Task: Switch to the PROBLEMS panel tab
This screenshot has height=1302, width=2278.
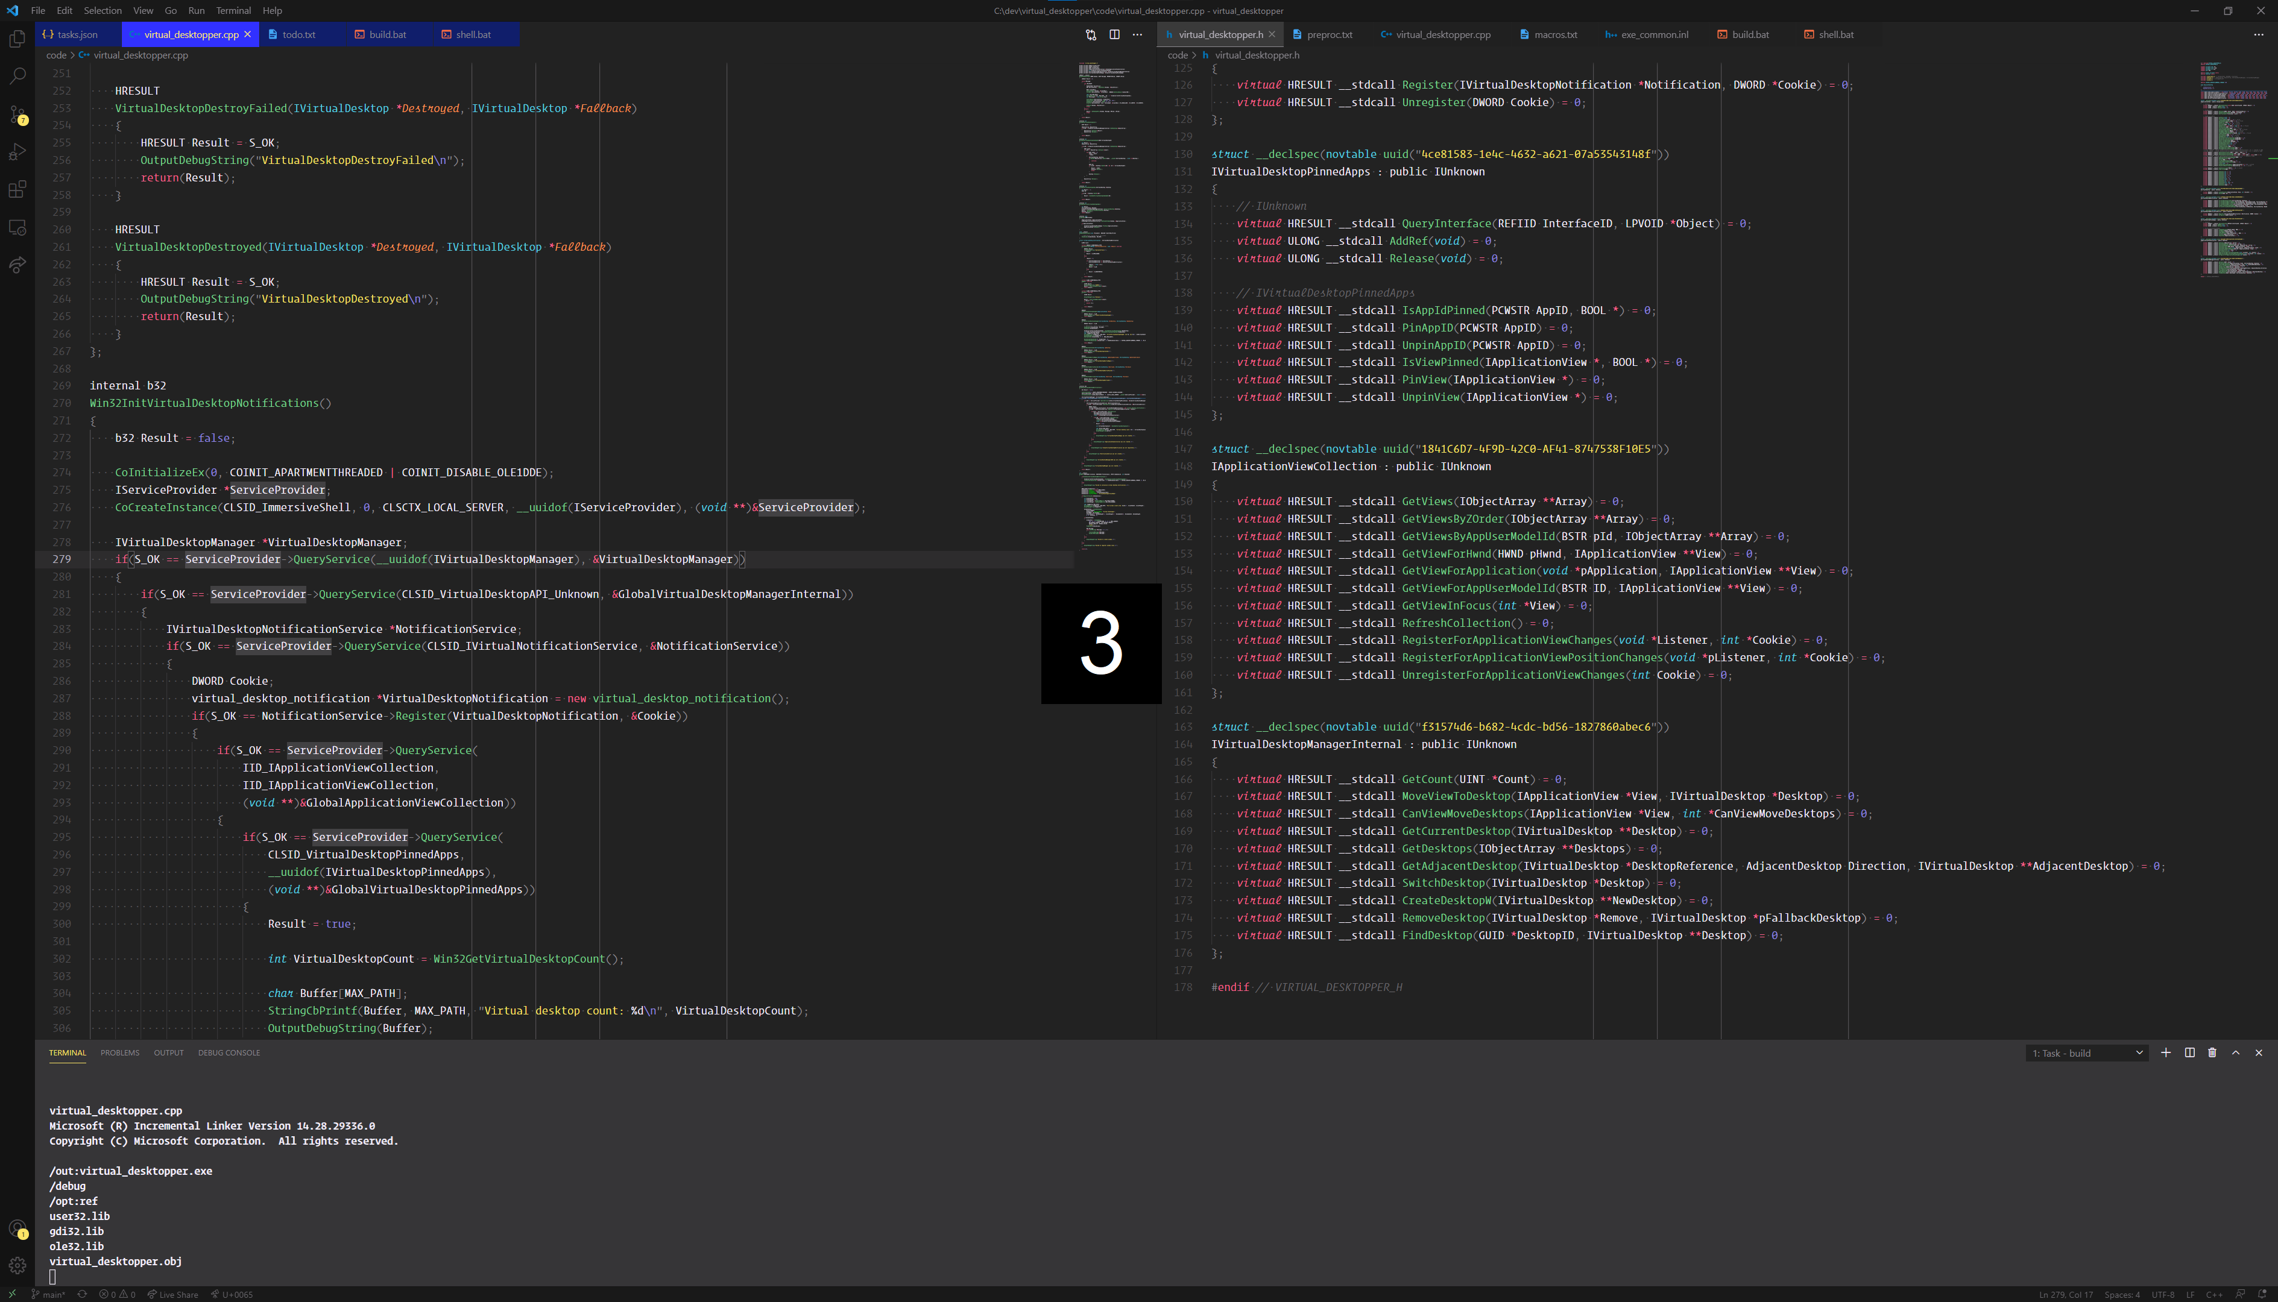Action: point(120,1052)
